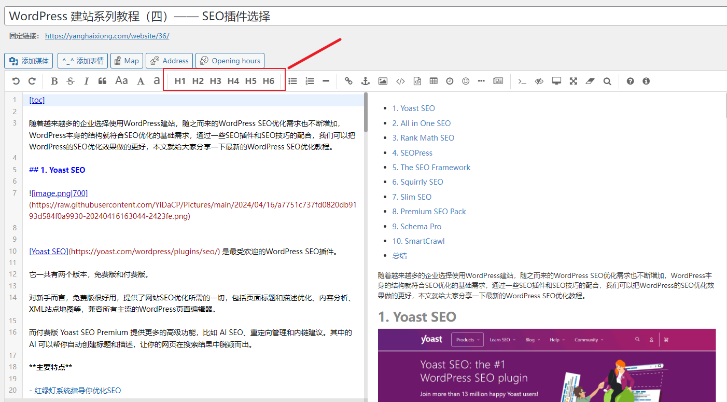Insert a hyperlink

[348, 81]
